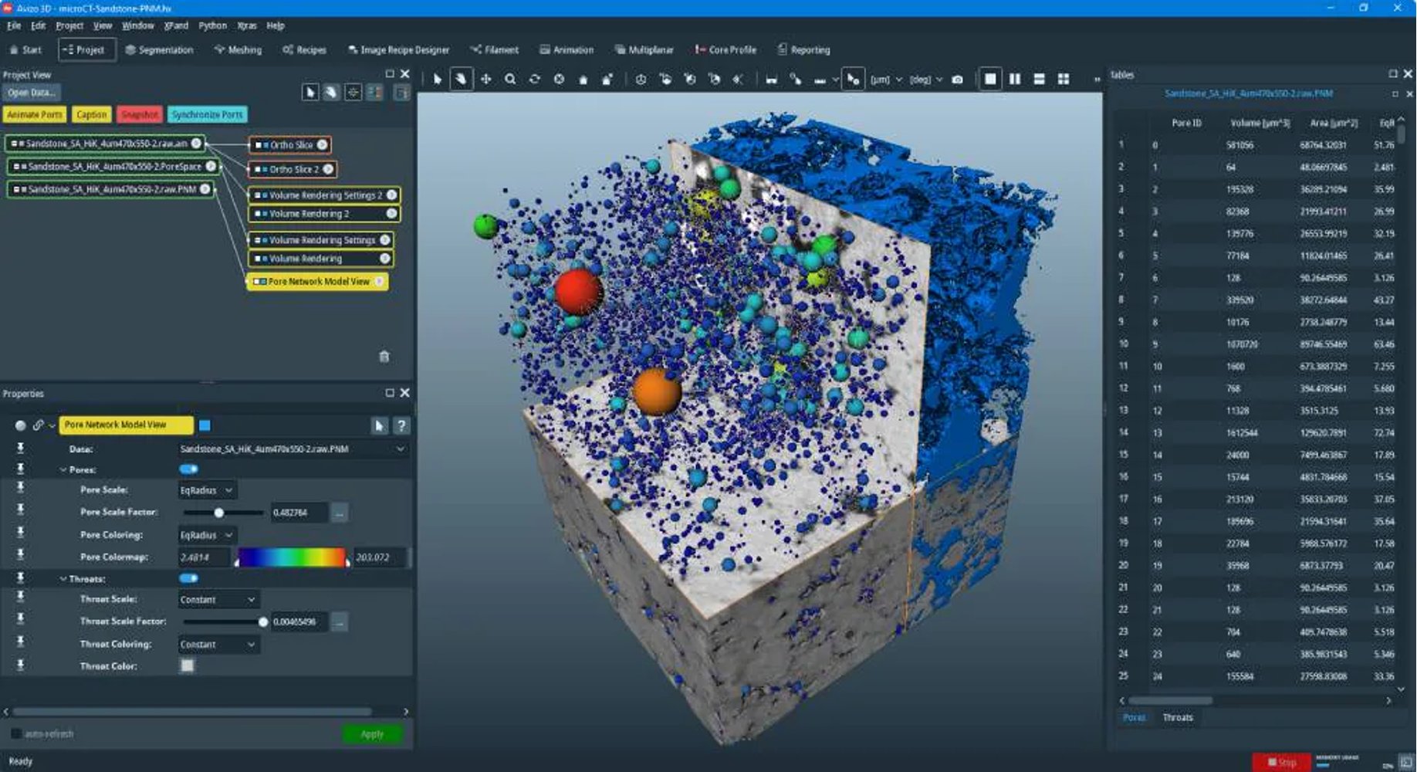
Task: Toggle the Pores switch off
Action: click(x=188, y=469)
